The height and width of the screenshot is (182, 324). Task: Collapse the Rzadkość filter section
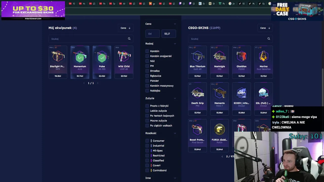pos(175,133)
